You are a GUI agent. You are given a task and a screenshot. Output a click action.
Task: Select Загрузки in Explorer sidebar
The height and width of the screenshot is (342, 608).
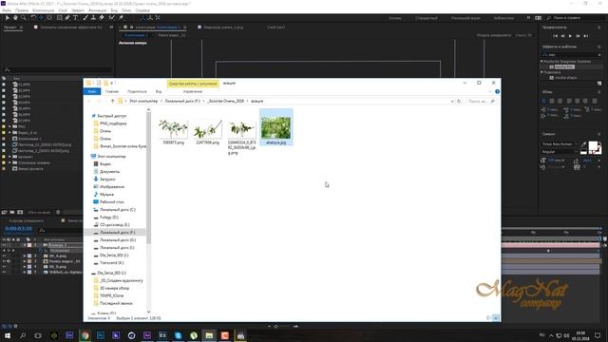click(107, 180)
